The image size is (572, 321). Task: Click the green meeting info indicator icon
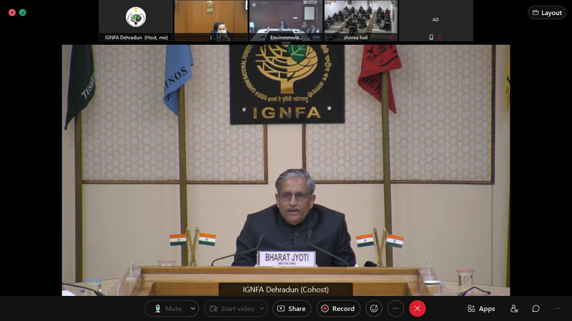(x=22, y=13)
